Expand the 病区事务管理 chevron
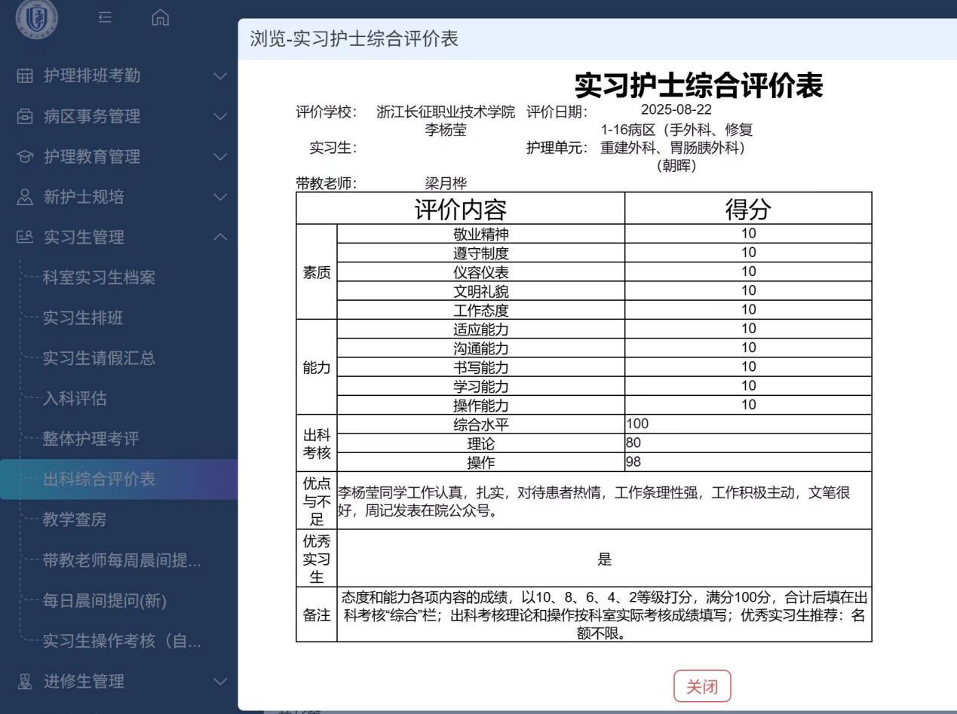Viewport: 957px width, 714px height. [x=219, y=116]
